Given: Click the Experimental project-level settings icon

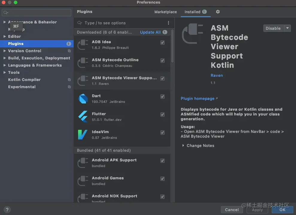Looking at the screenshot, I should click(x=69, y=87).
